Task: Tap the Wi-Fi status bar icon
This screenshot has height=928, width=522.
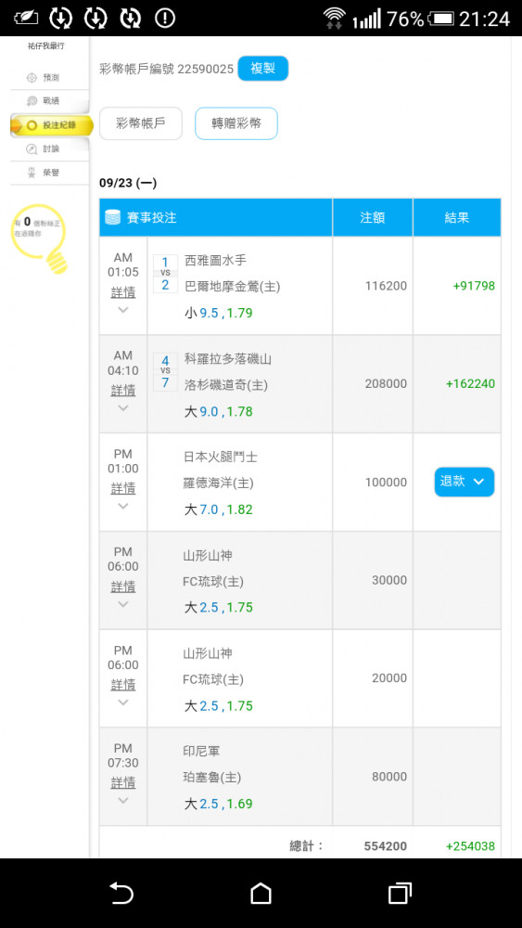Action: (335, 19)
